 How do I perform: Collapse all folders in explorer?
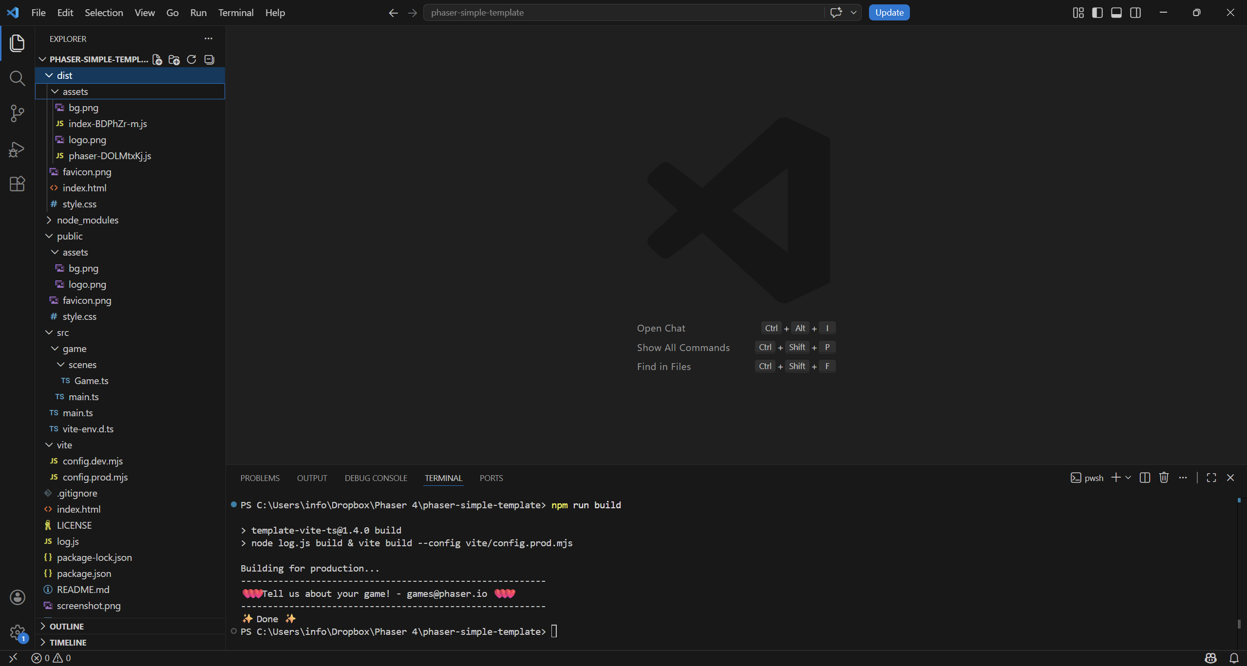[209, 59]
